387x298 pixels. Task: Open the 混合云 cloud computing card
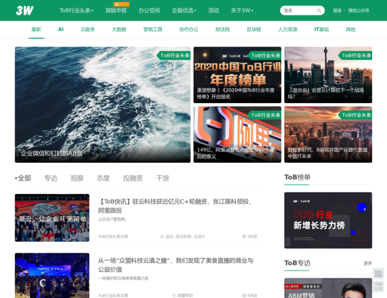pyautogui.click(x=328, y=75)
